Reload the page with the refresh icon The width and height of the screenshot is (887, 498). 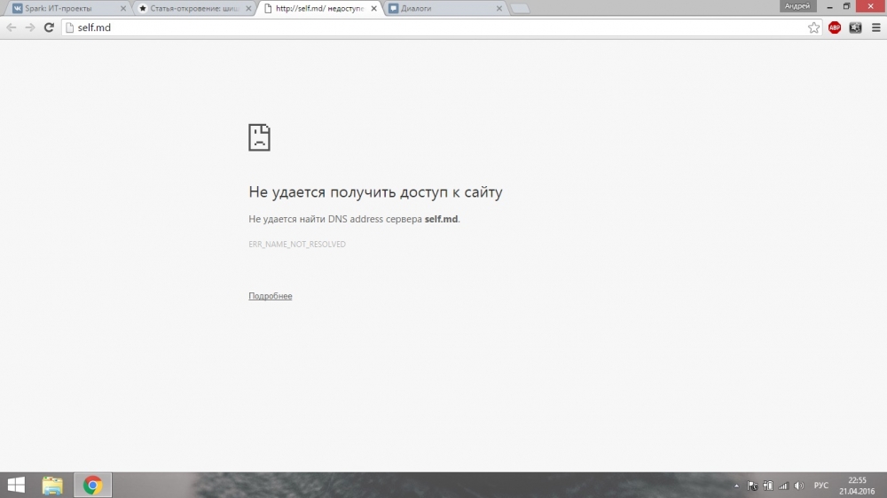tap(49, 27)
